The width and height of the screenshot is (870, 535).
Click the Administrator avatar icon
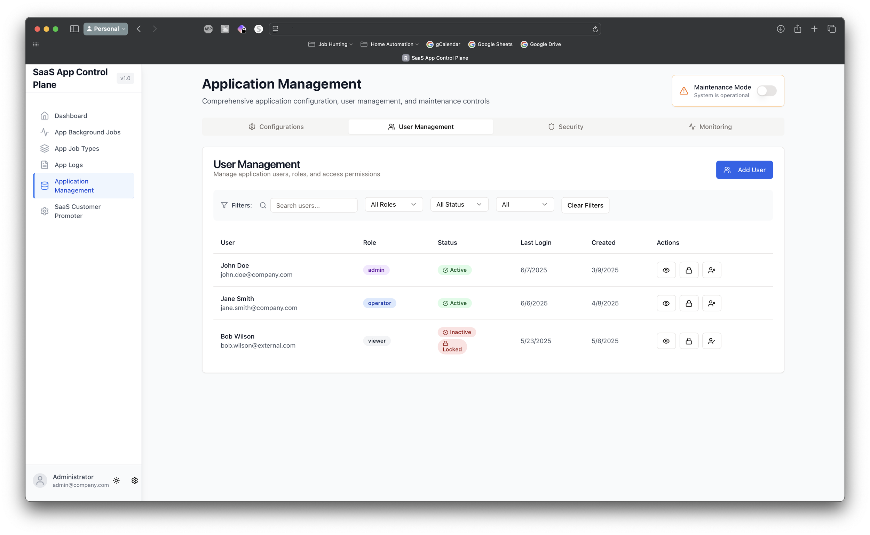point(40,480)
